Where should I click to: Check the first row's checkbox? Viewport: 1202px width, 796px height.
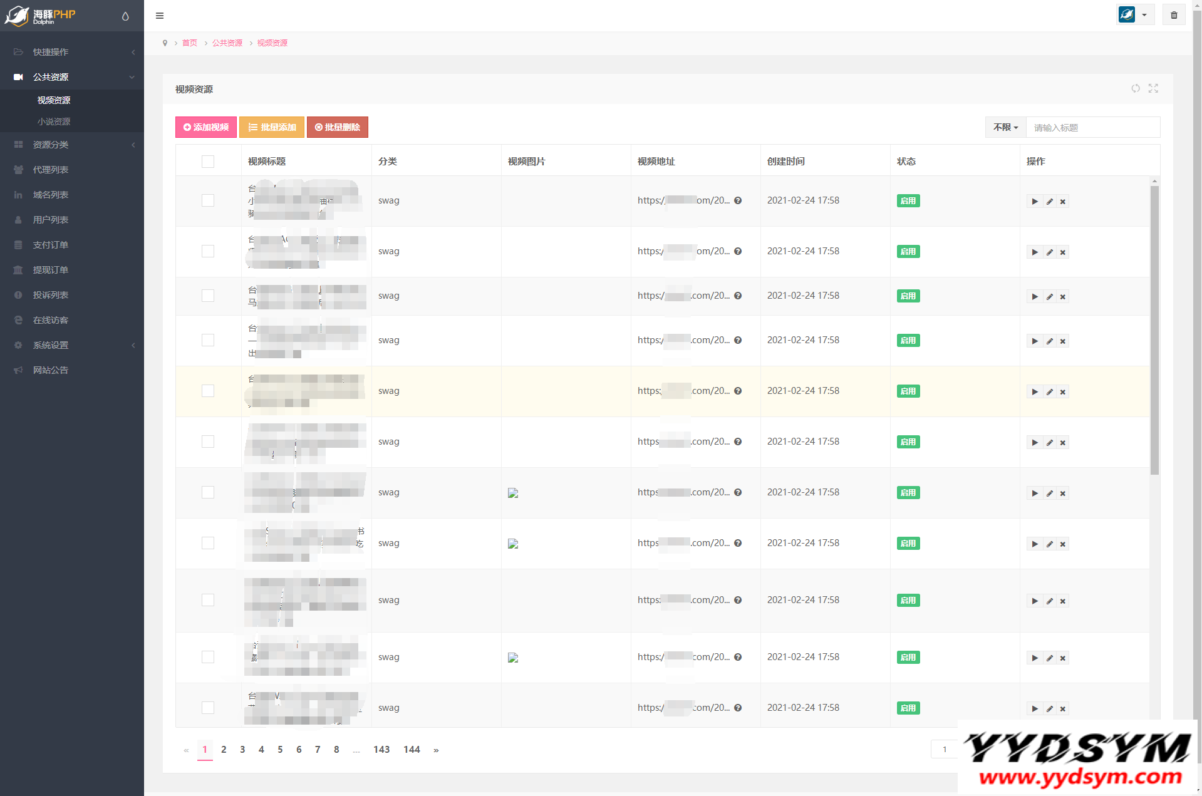coord(208,200)
